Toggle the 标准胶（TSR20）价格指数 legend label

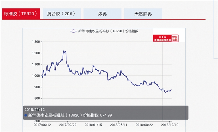click(x=110, y=31)
